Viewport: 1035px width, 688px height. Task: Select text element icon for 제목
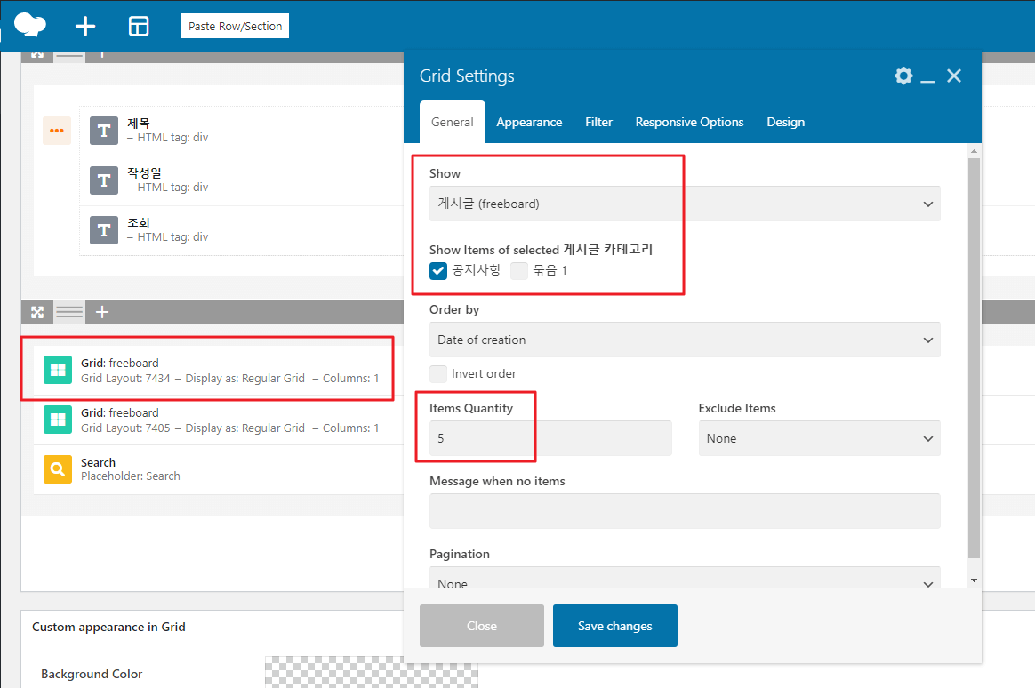pyautogui.click(x=104, y=131)
